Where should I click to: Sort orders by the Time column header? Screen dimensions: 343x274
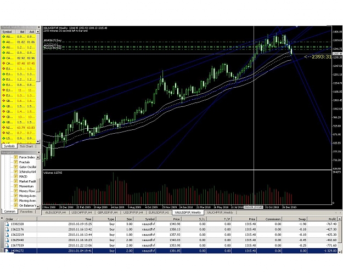pyautogui.click(x=65, y=219)
